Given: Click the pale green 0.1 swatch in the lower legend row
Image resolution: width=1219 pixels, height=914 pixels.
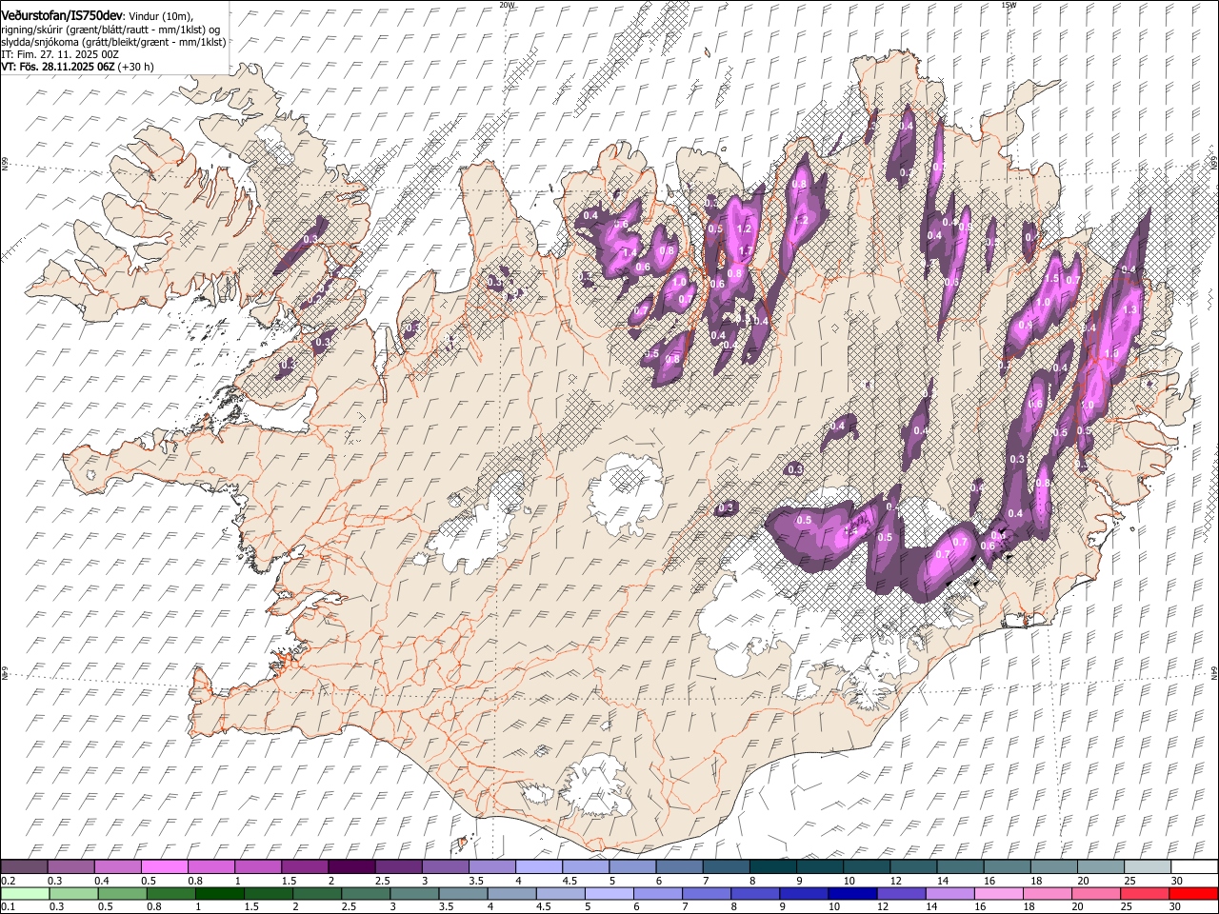Looking at the screenshot, I should [x=25, y=894].
